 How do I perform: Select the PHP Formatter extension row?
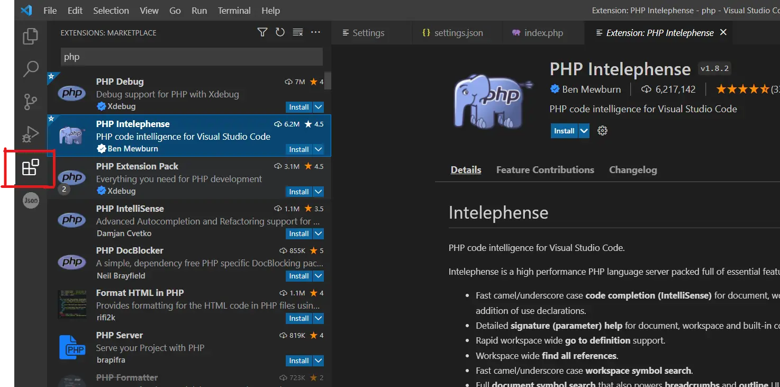pyautogui.click(x=189, y=379)
